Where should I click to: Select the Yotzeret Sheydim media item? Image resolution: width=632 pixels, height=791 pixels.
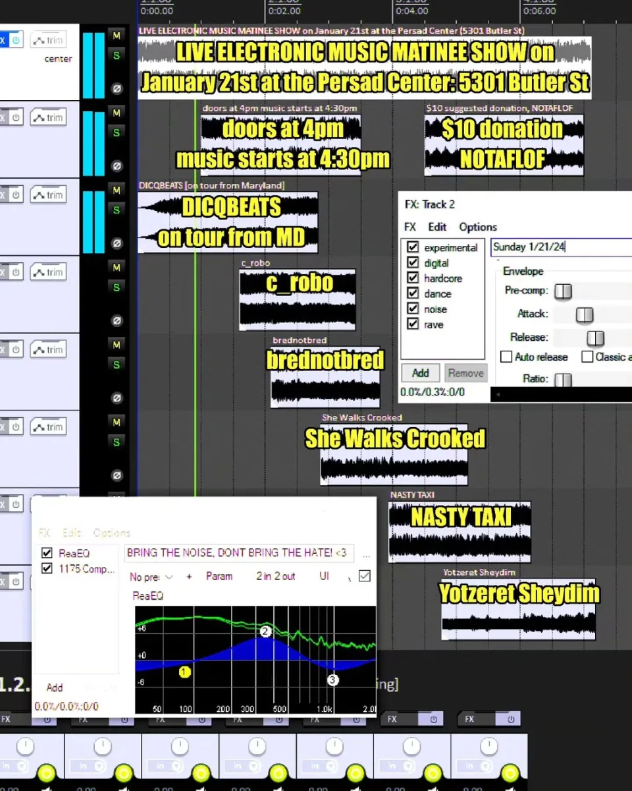(x=519, y=610)
